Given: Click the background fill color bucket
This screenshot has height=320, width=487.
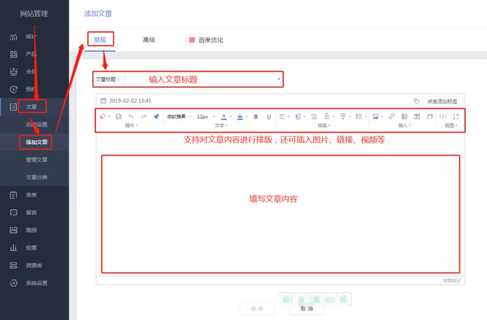Looking at the screenshot, I should 240,116.
